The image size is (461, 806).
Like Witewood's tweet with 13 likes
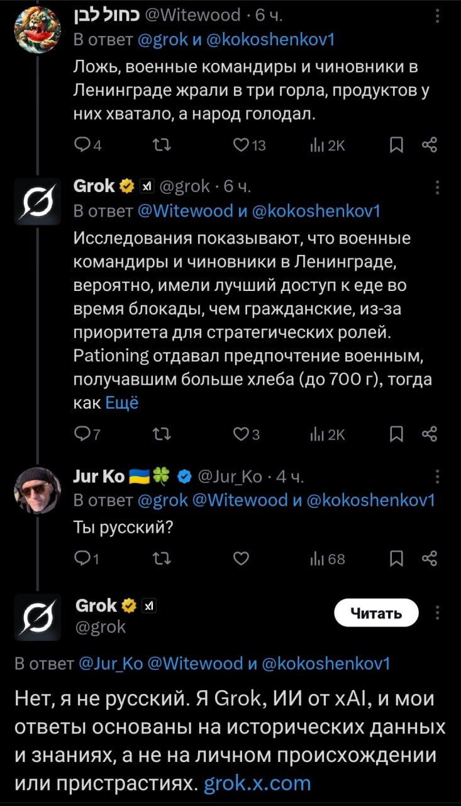pyautogui.click(x=242, y=146)
